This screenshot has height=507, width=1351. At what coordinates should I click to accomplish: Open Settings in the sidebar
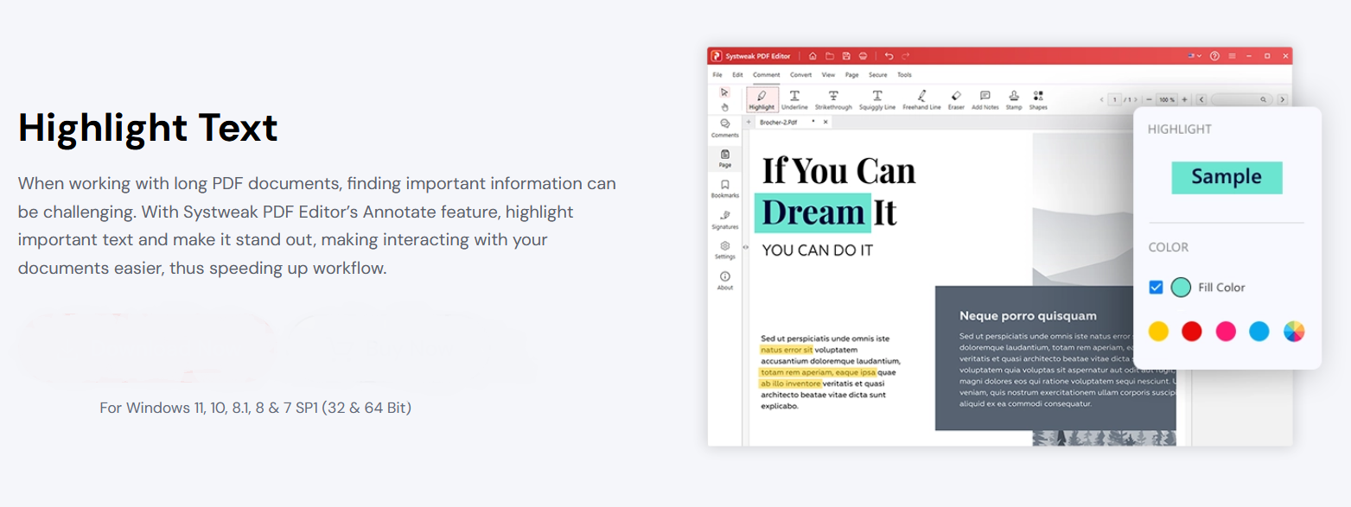724,250
